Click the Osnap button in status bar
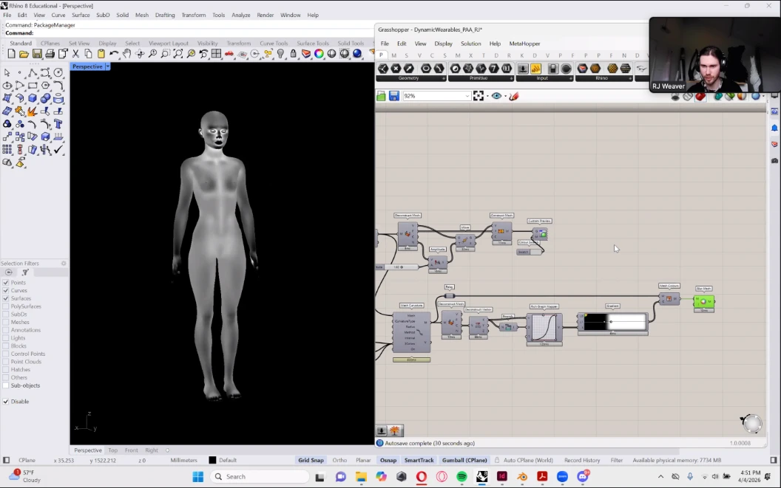781x488 pixels. [x=388, y=461]
